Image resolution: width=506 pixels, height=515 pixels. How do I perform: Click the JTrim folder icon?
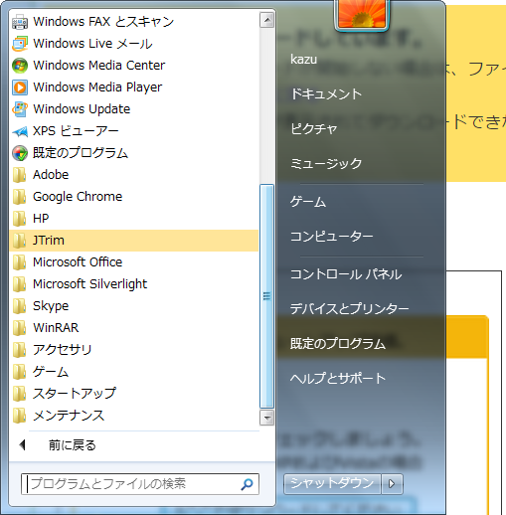click(x=20, y=241)
